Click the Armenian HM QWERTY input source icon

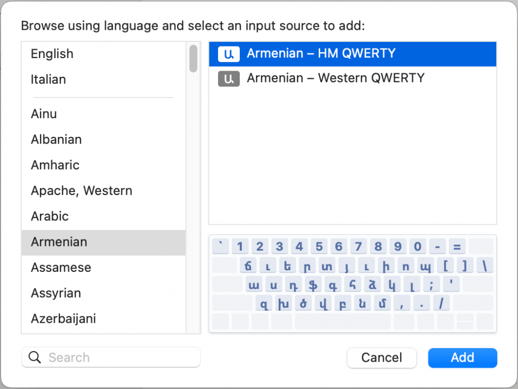pyautogui.click(x=229, y=54)
